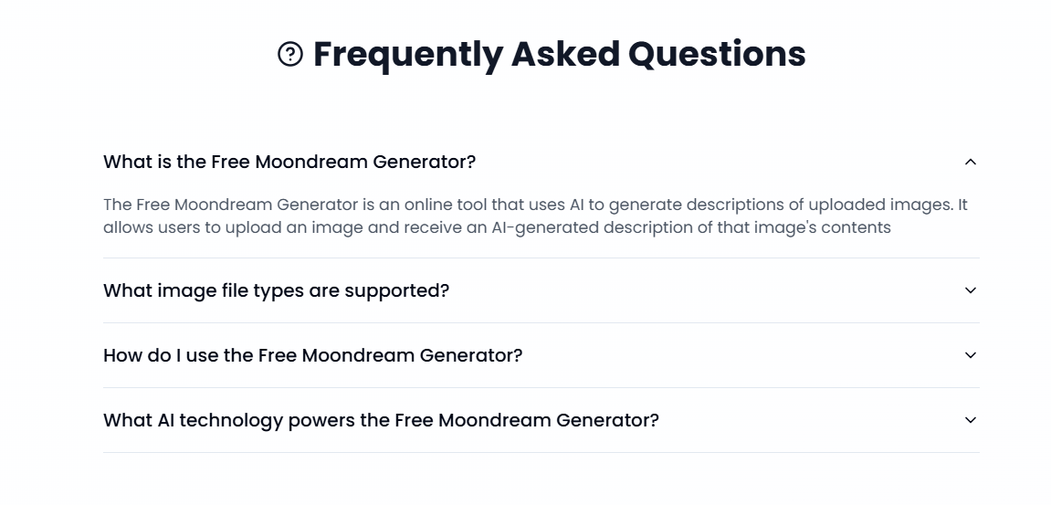This screenshot has width=1051, height=505.
Task: Click the question mark circle icon
Action: (290, 55)
